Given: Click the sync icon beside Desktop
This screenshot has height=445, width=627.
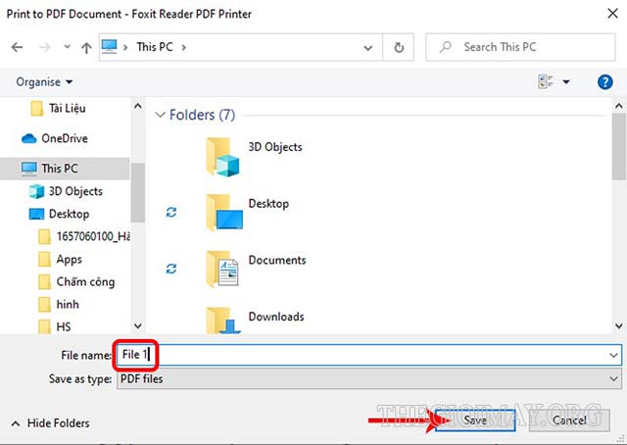Looking at the screenshot, I should [171, 212].
